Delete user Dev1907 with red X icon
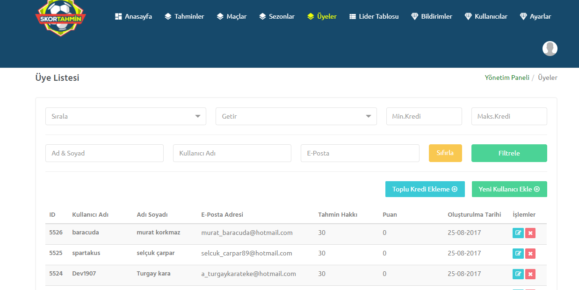This screenshot has height=290, width=579. [x=530, y=274]
